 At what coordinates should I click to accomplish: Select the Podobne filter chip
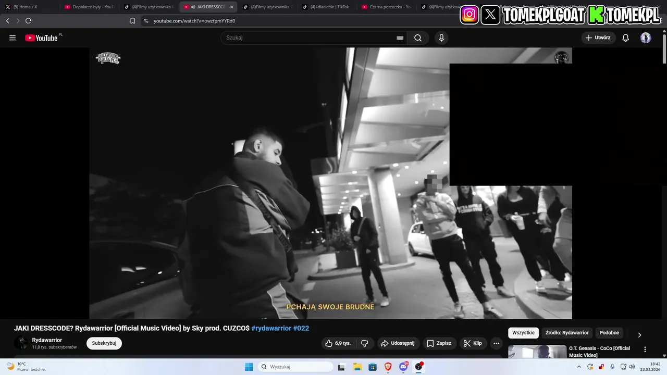click(x=609, y=333)
